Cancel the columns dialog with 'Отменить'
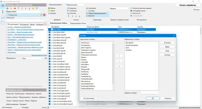The image size is (202, 109). point(168,98)
